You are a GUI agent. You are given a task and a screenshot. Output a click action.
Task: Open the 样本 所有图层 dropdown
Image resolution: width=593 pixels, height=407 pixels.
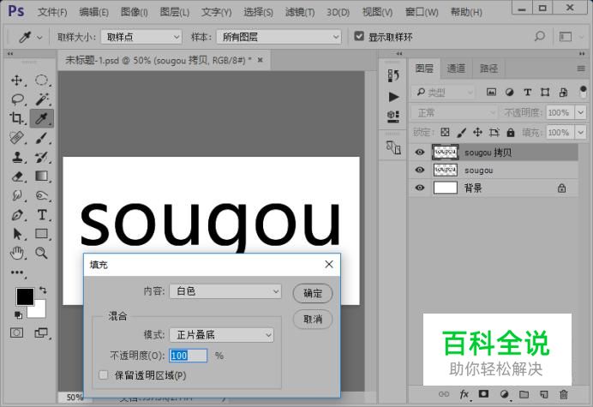[x=279, y=37]
